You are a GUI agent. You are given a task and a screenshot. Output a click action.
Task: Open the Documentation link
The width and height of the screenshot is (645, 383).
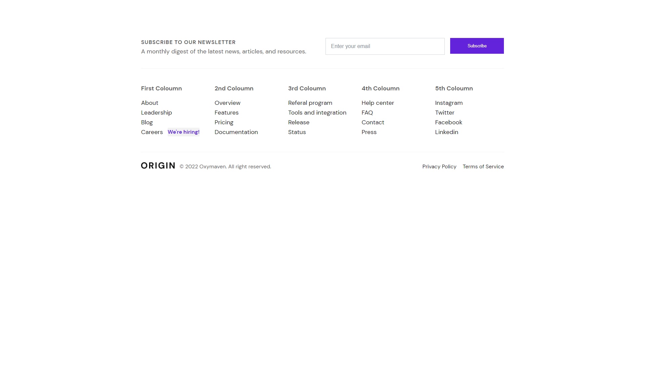click(x=236, y=132)
